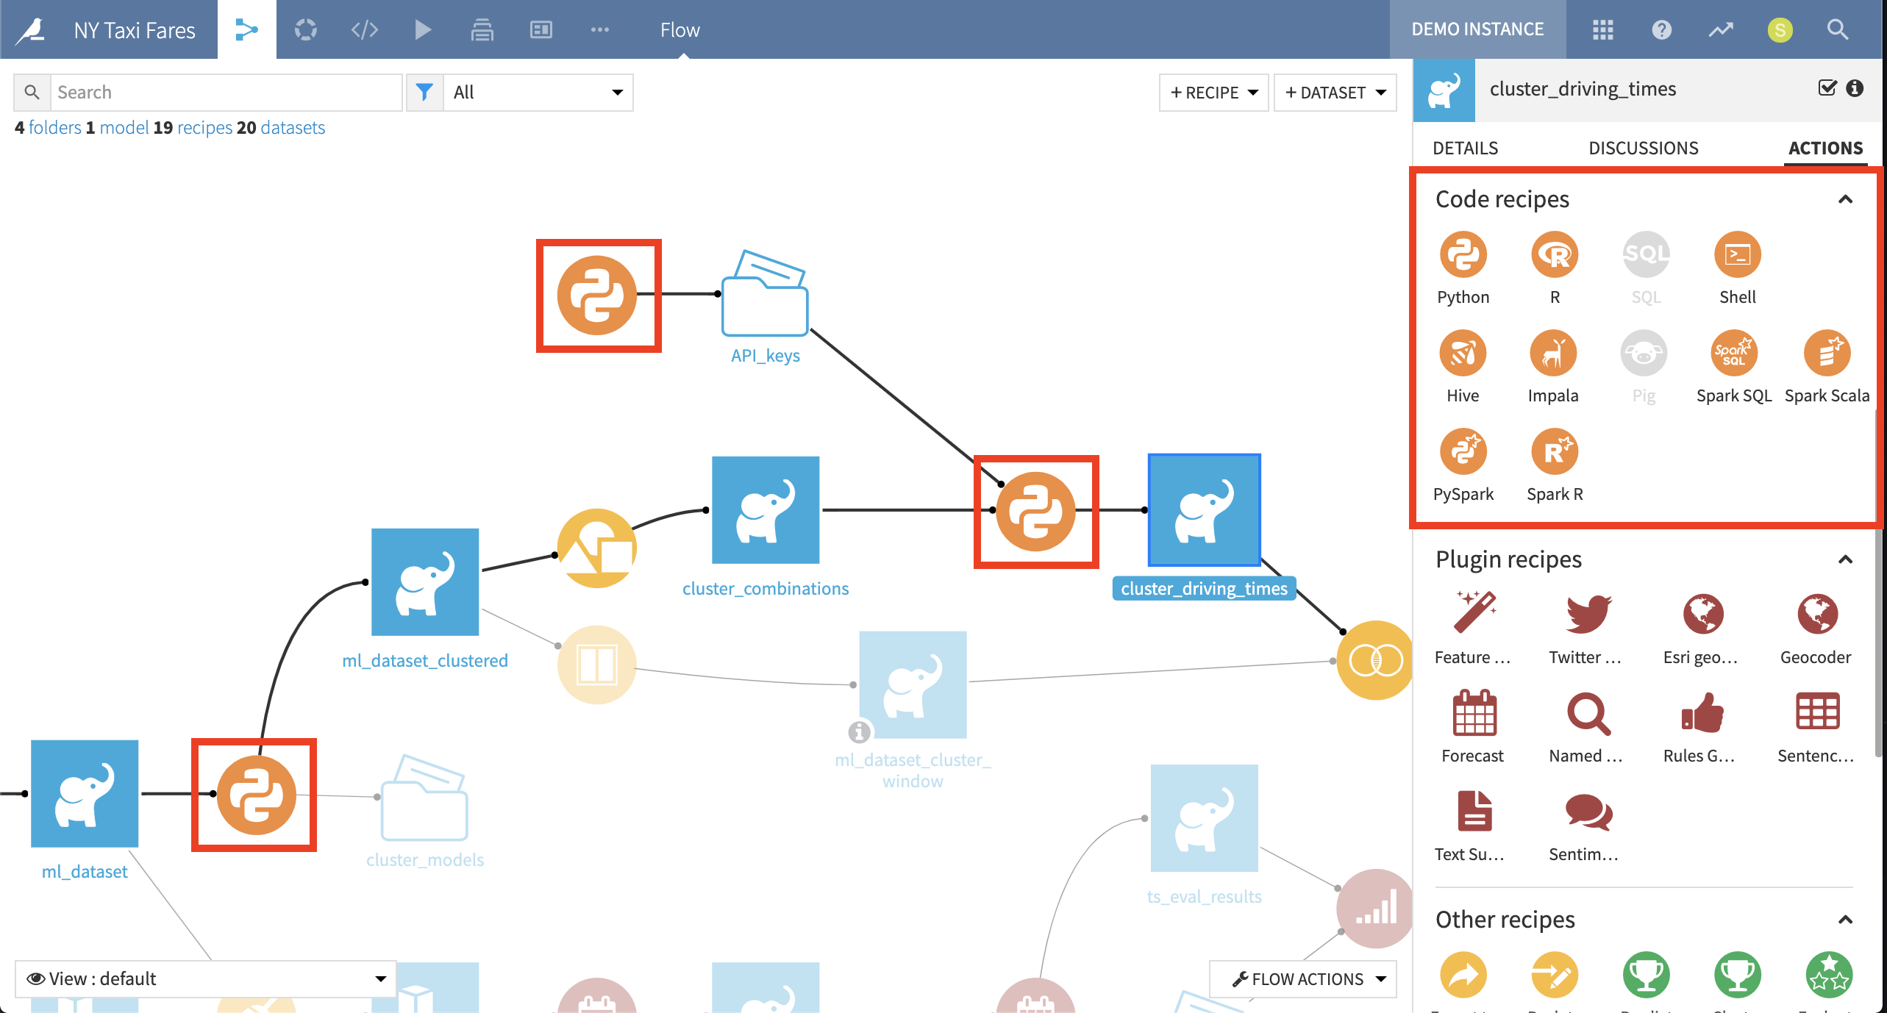The image size is (1887, 1013).
Task: Collapse the Code recipes section
Action: pyautogui.click(x=1845, y=199)
